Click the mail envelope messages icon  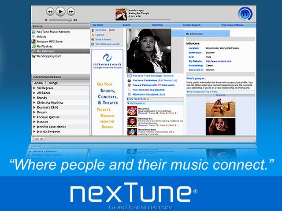(x=129, y=76)
